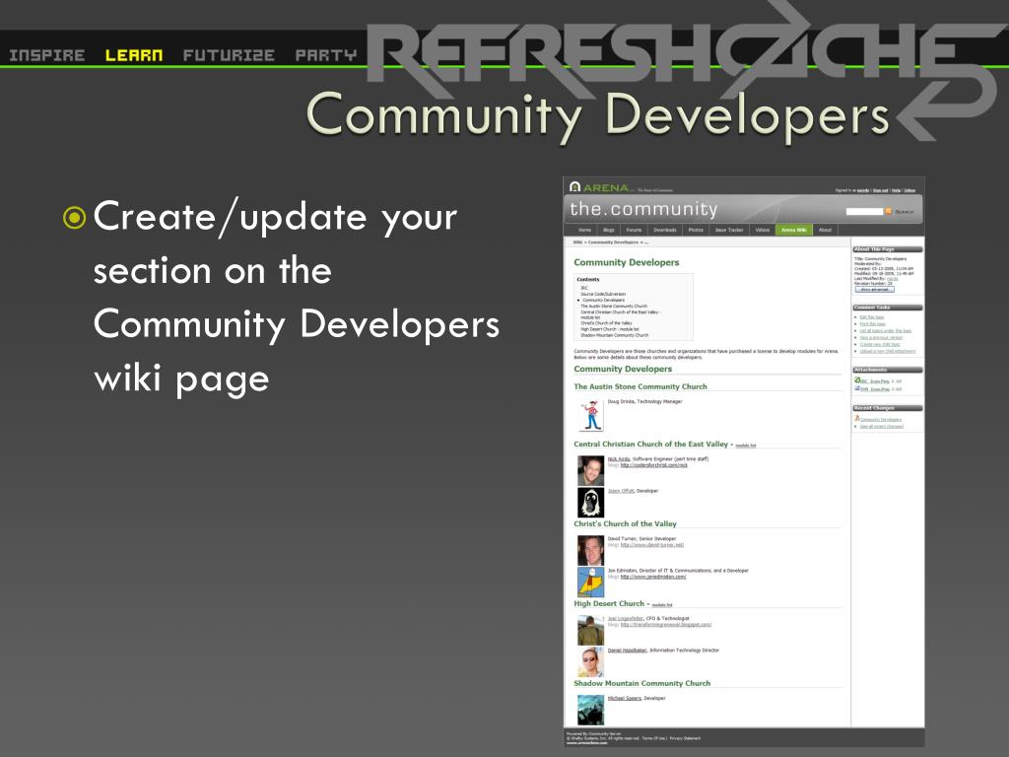Open David Turner's blog URL link
Image resolution: width=1009 pixels, height=757 pixels.
[x=652, y=544]
